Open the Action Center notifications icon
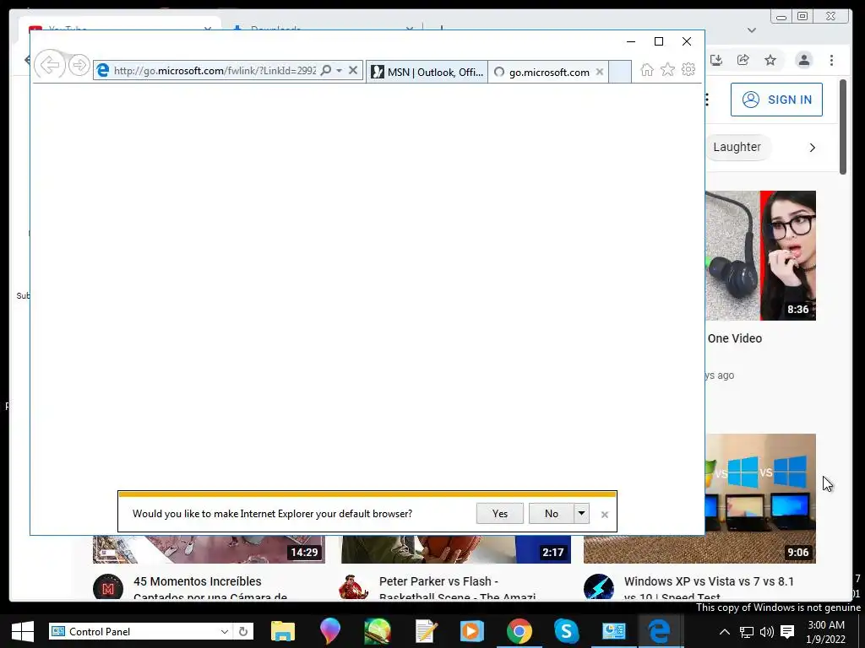Image resolution: width=865 pixels, height=648 pixels. tap(787, 632)
